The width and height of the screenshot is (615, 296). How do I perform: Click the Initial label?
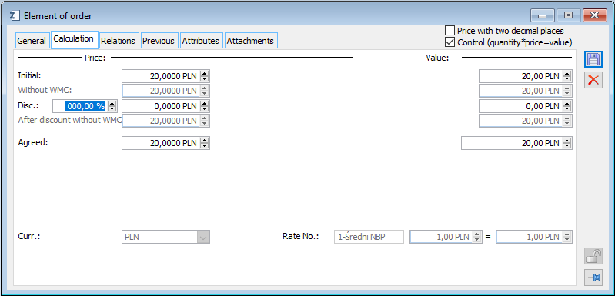click(29, 75)
